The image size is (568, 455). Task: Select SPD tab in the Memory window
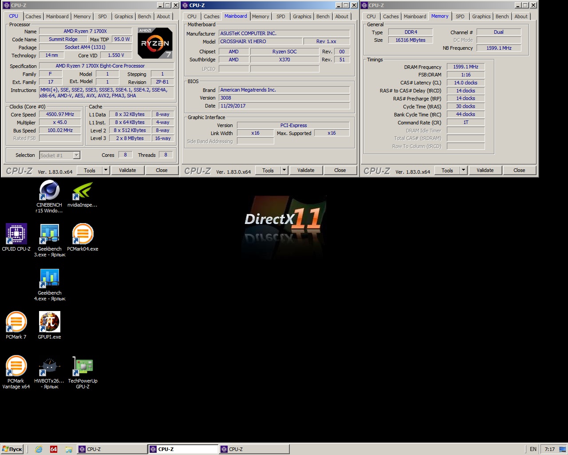(x=460, y=16)
